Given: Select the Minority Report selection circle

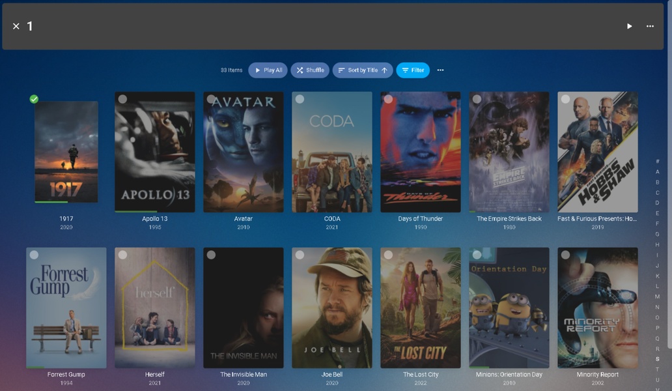Looking at the screenshot, I should 565,255.
